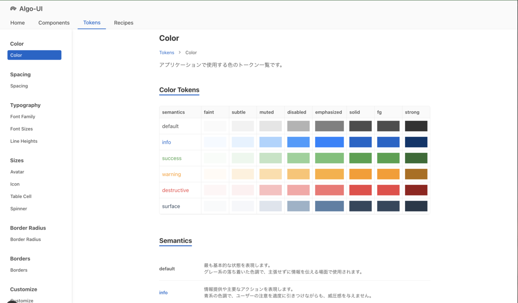
Task: Pick success strong dark green swatch
Action: (x=416, y=158)
